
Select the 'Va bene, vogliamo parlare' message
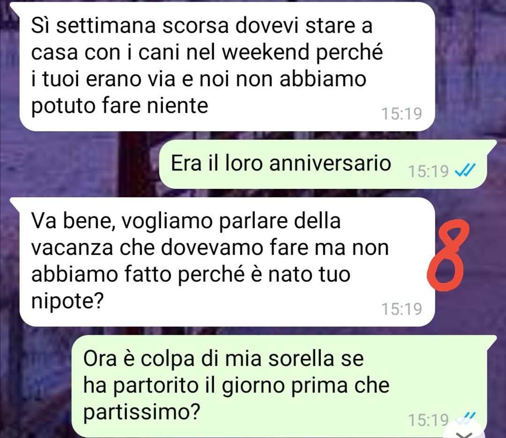(227, 262)
